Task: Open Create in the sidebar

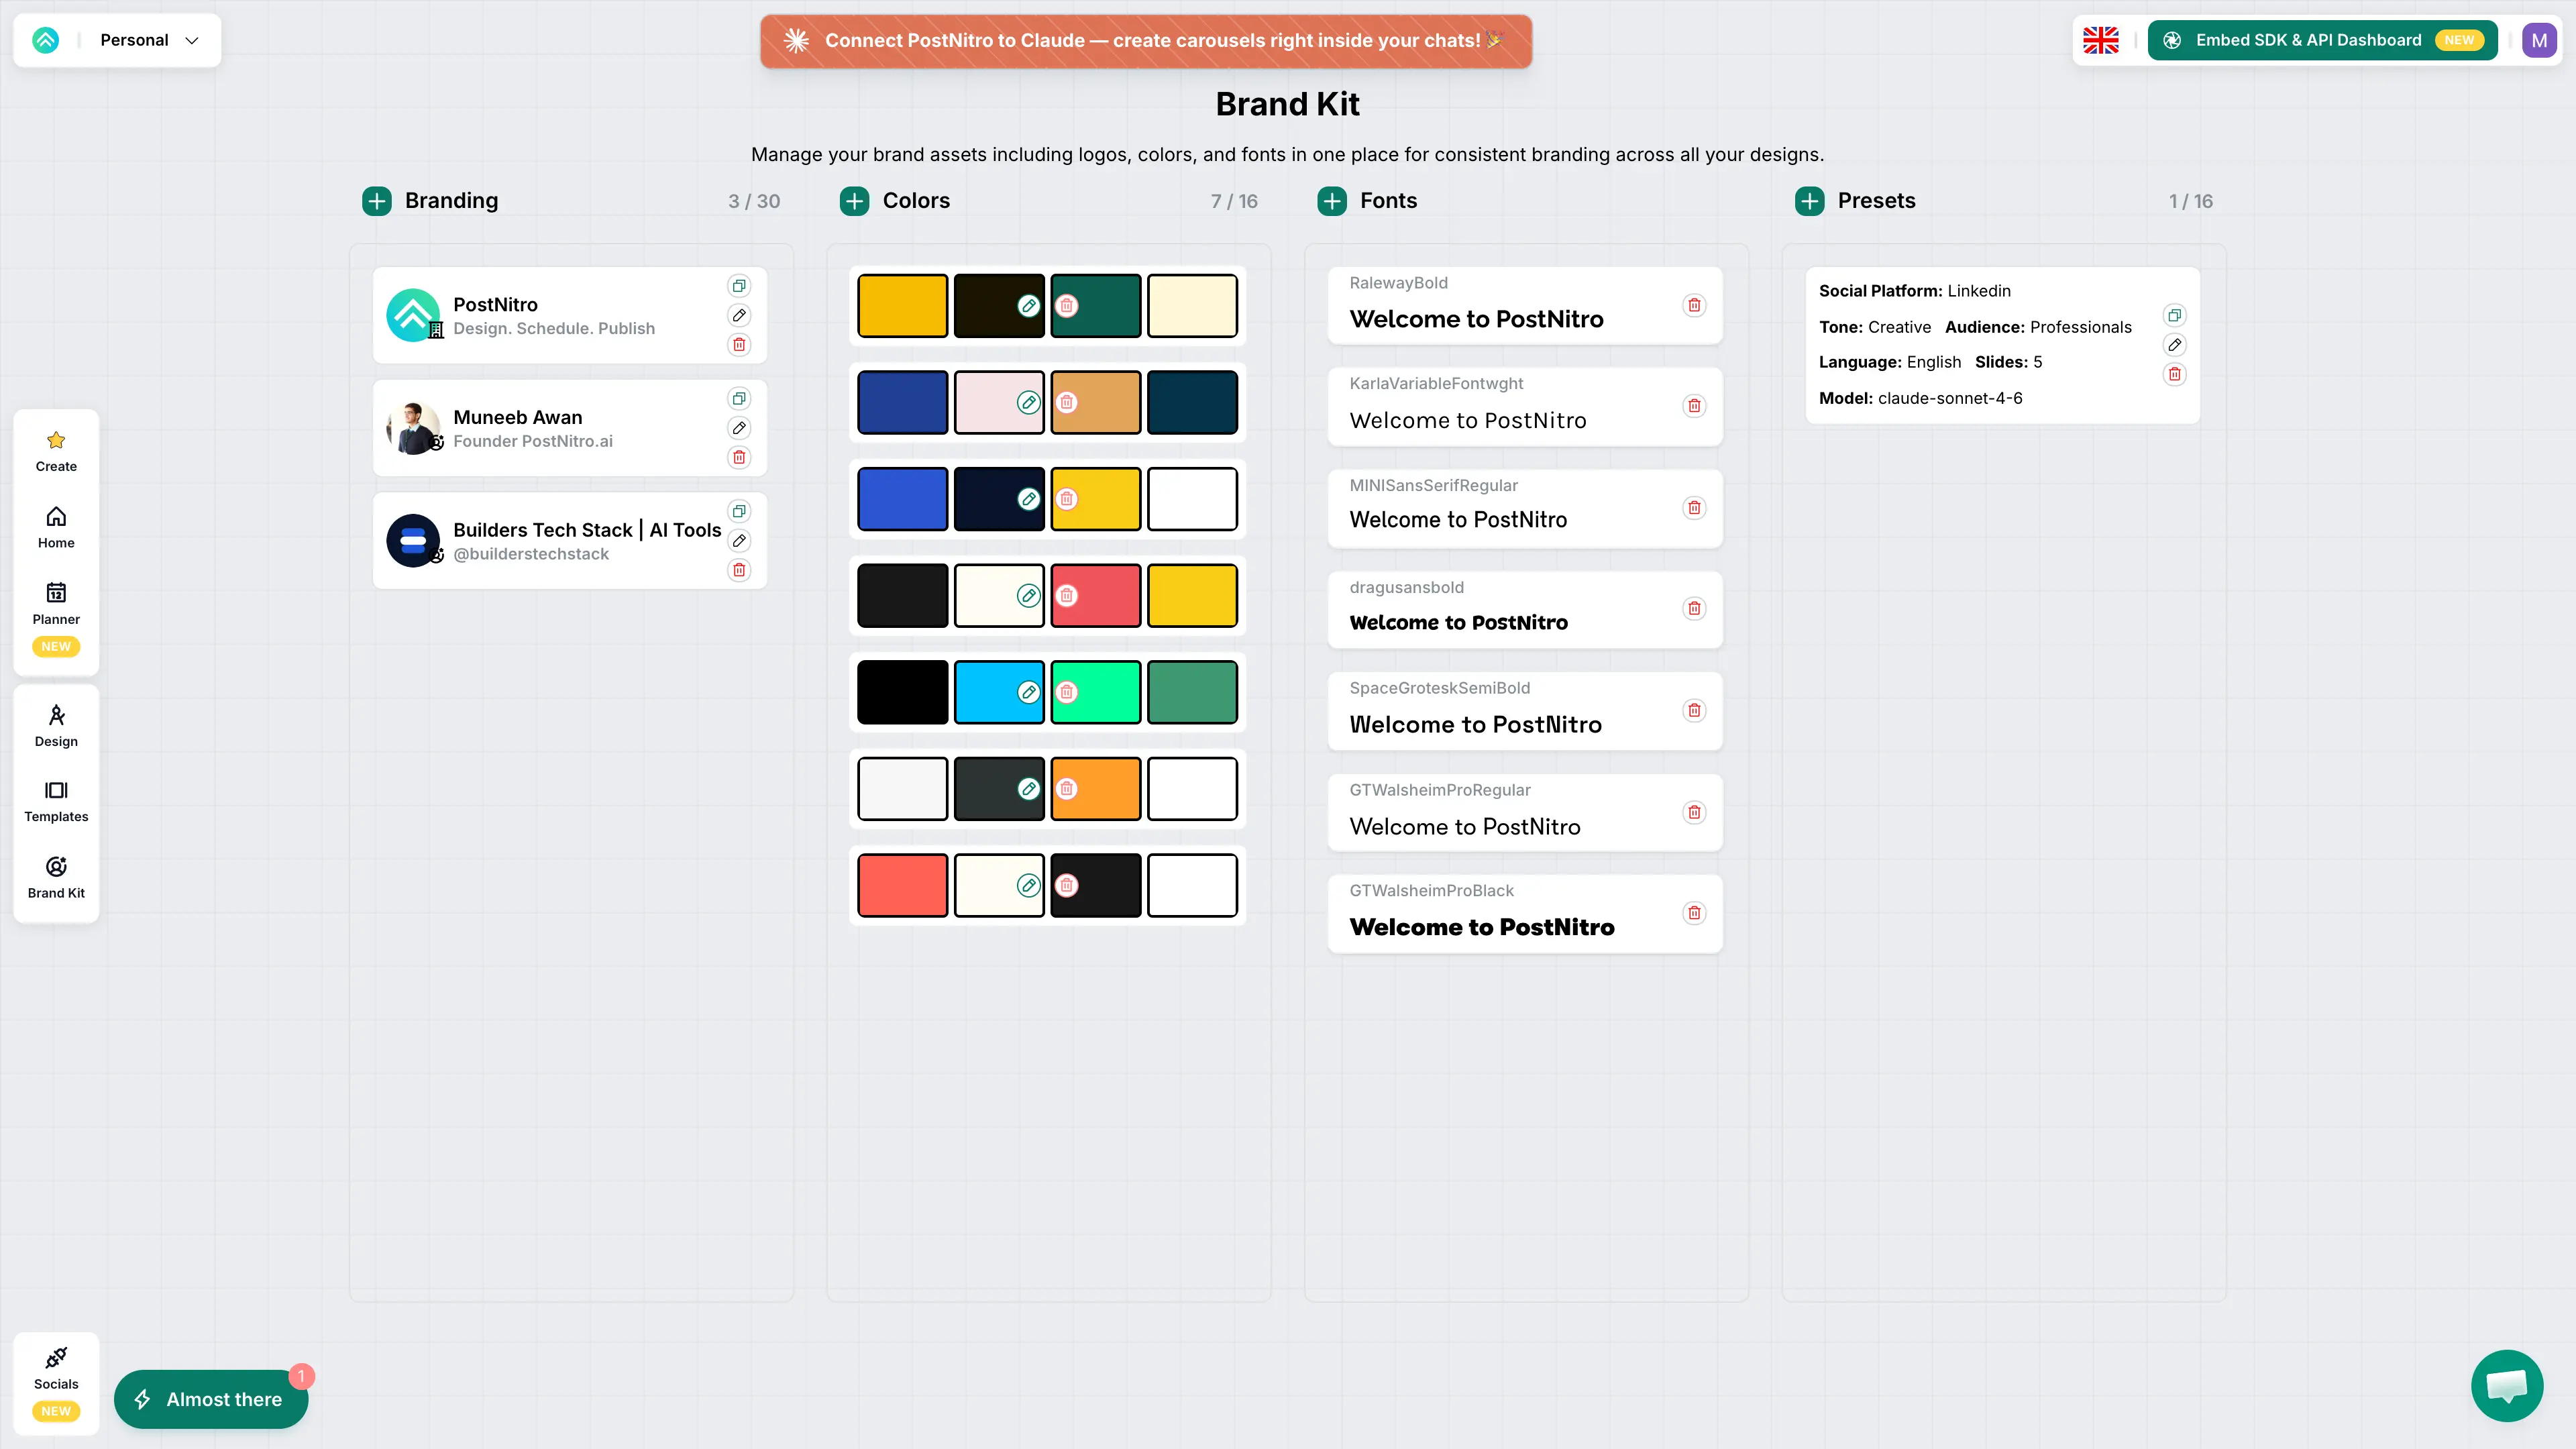Action: point(56,451)
